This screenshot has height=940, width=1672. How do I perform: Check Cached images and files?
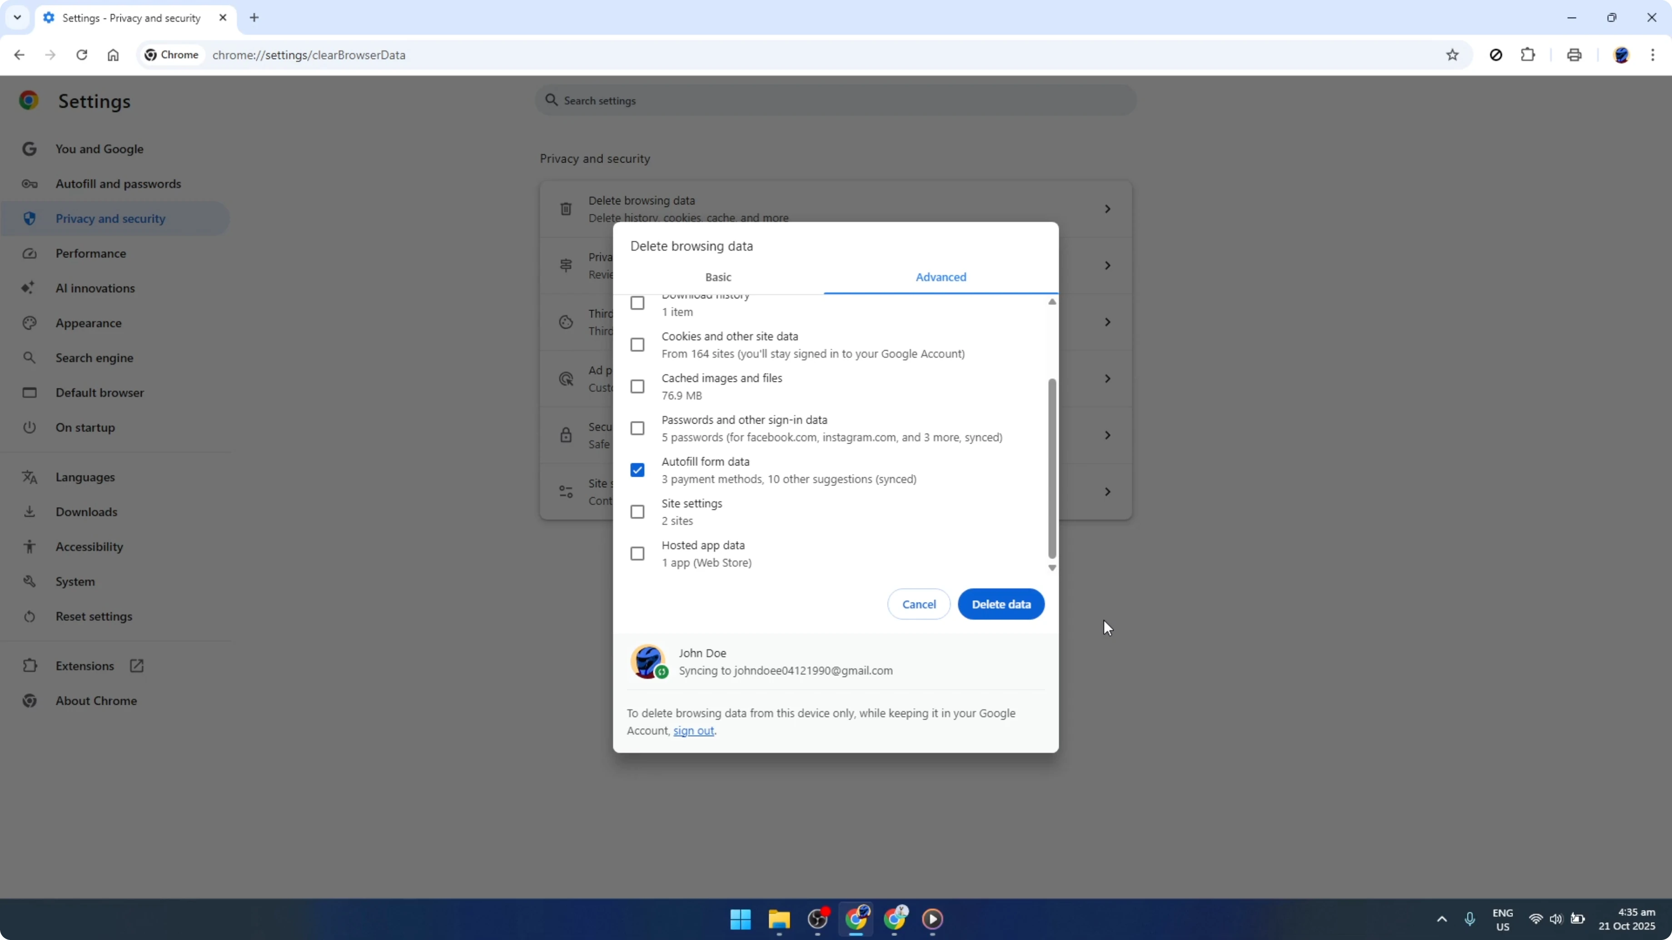click(x=637, y=386)
